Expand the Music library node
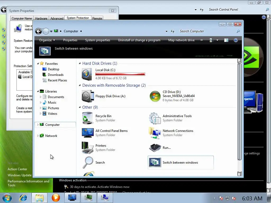271x203 pixels. pos(40,102)
